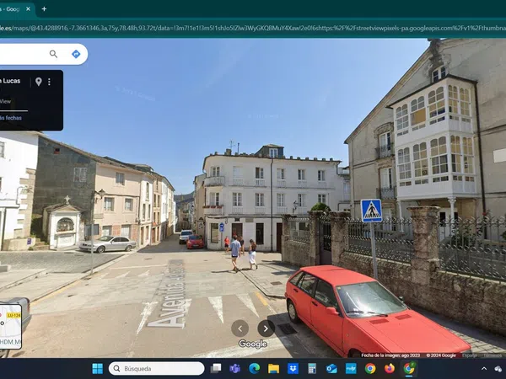Open the three-dot menu in the Street View panel
This screenshot has width=506, height=379.
[x=50, y=82]
